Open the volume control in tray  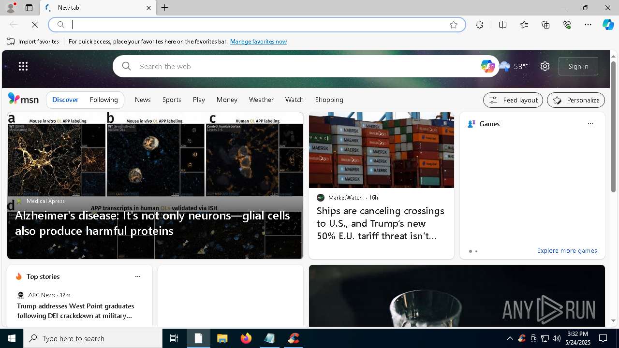point(557,338)
